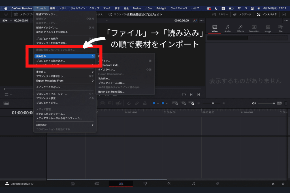Select the Audio tab in inspector
This screenshot has height=193, width=290.
[227, 29]
